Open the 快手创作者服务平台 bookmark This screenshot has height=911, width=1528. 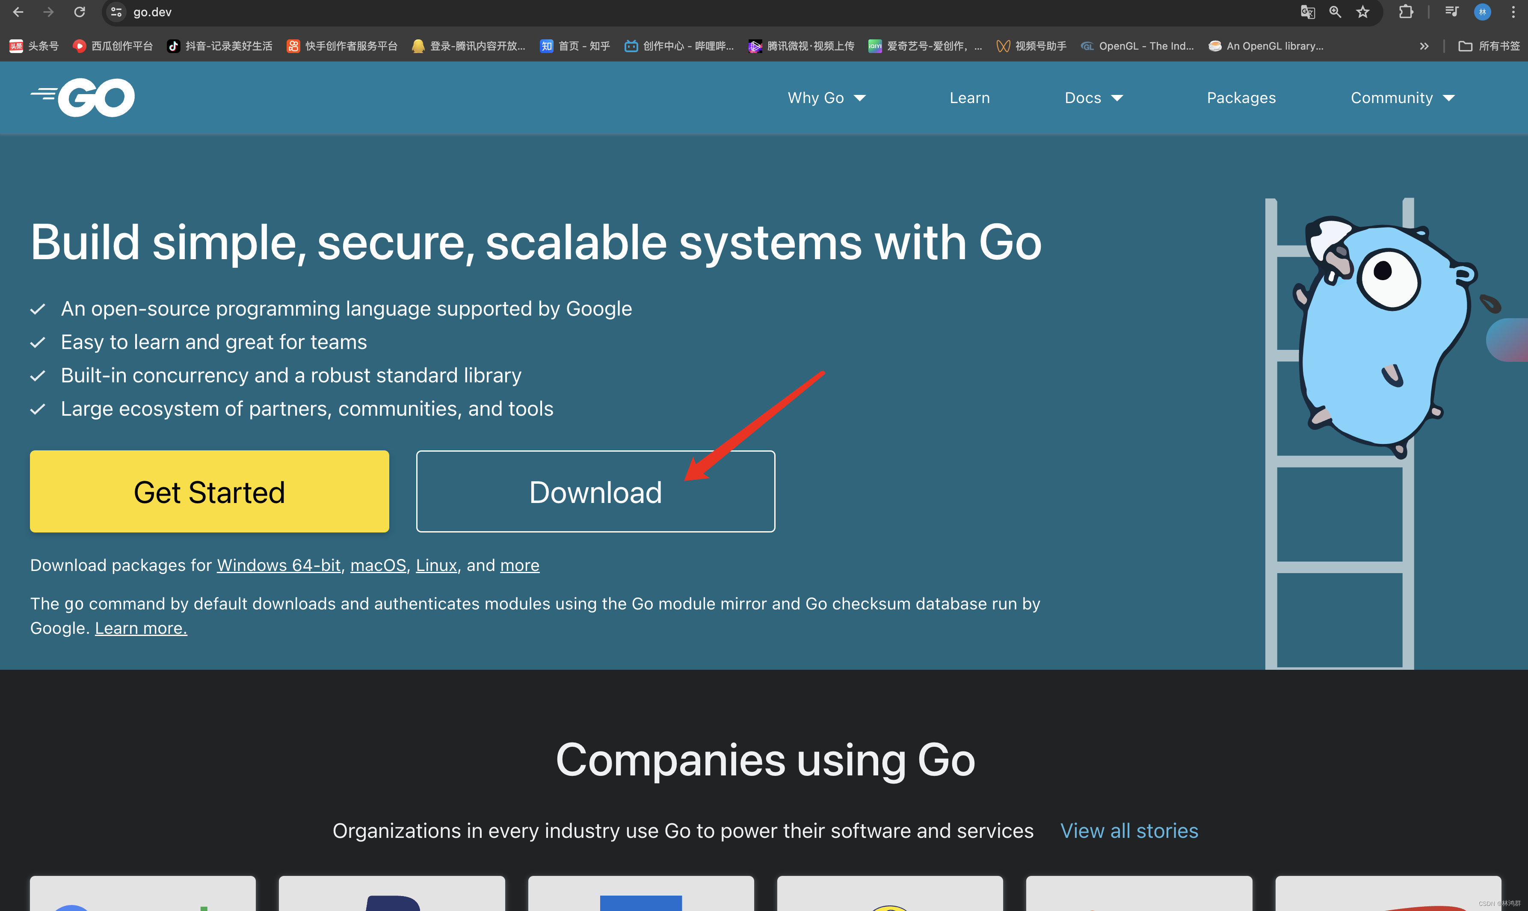343,46
